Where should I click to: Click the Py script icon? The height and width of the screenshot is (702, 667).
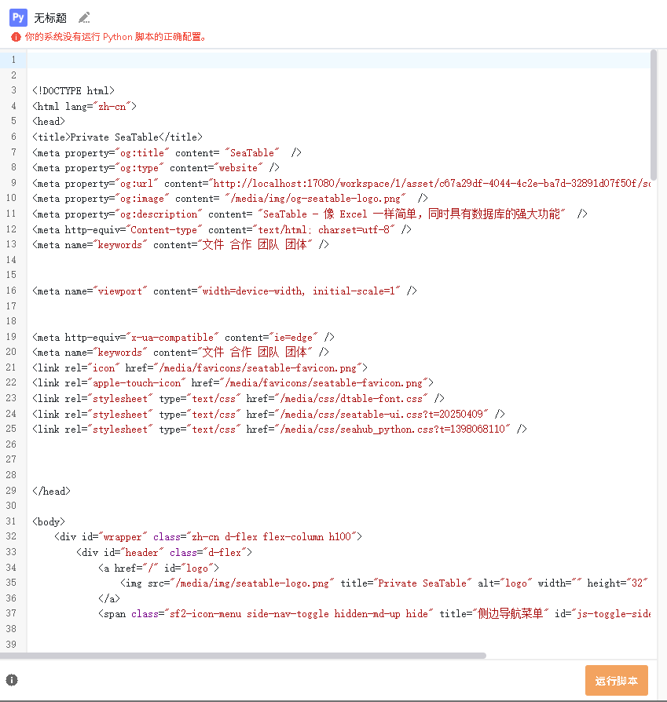click(18, 17)
